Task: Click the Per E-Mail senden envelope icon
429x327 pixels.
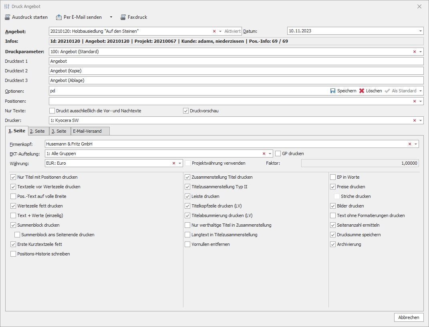Action: [59, 17]
